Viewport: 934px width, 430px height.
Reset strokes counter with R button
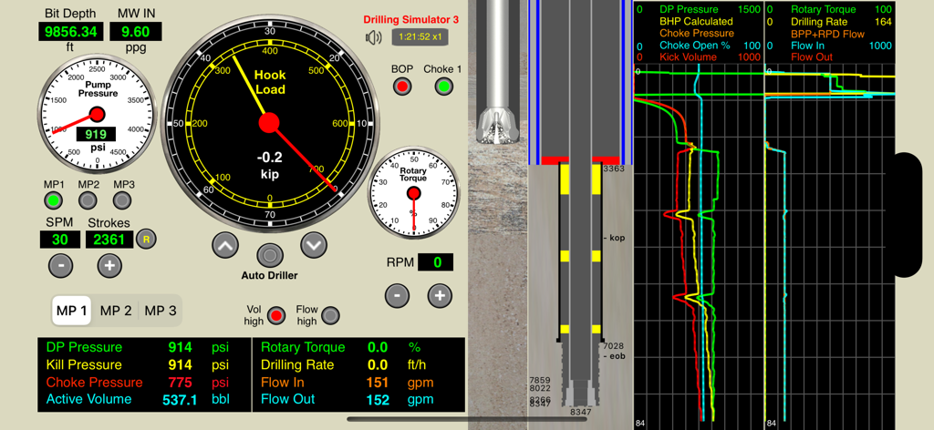click(x=145, y=240)
